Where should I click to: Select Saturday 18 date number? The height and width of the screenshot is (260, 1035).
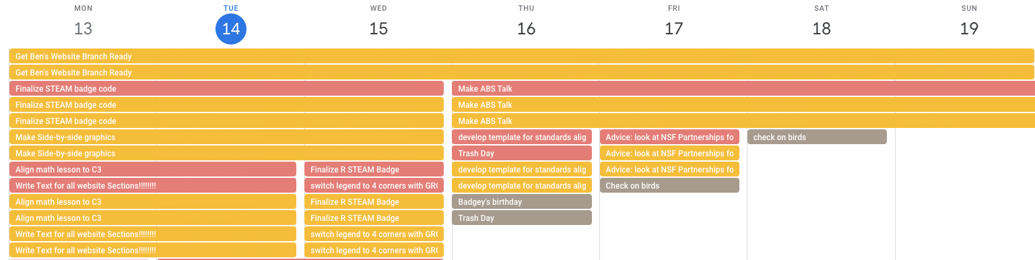(822, 29)
